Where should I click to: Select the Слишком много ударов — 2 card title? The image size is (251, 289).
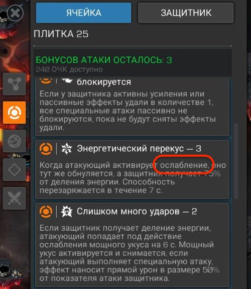coord(137,212)
